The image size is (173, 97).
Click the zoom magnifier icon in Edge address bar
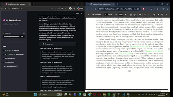[x=55, y=8]
